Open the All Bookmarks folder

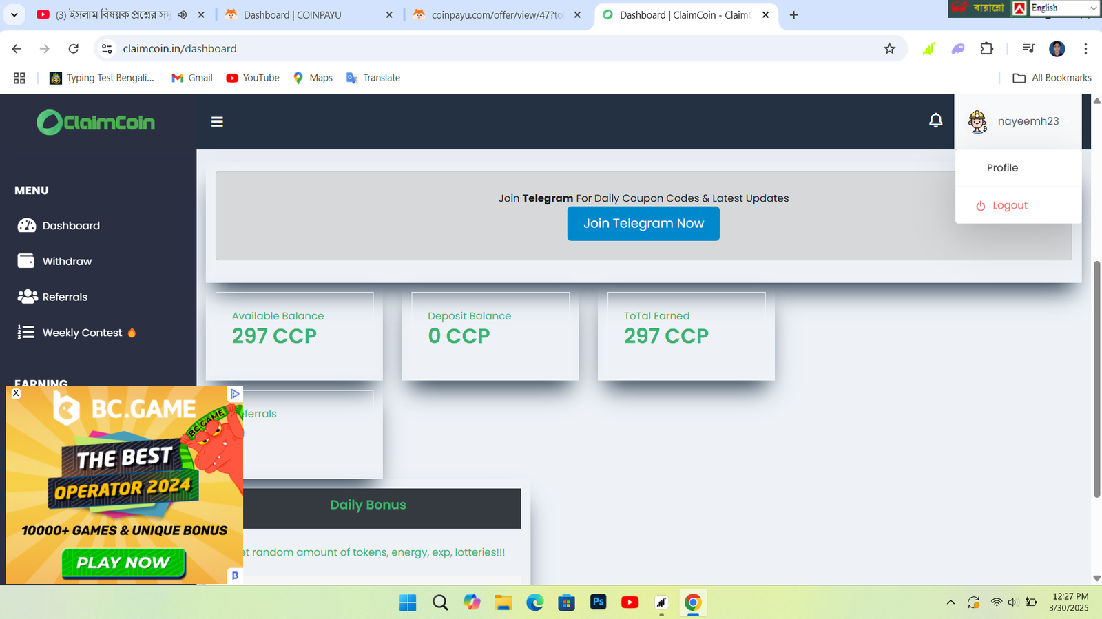(1052, 78)
